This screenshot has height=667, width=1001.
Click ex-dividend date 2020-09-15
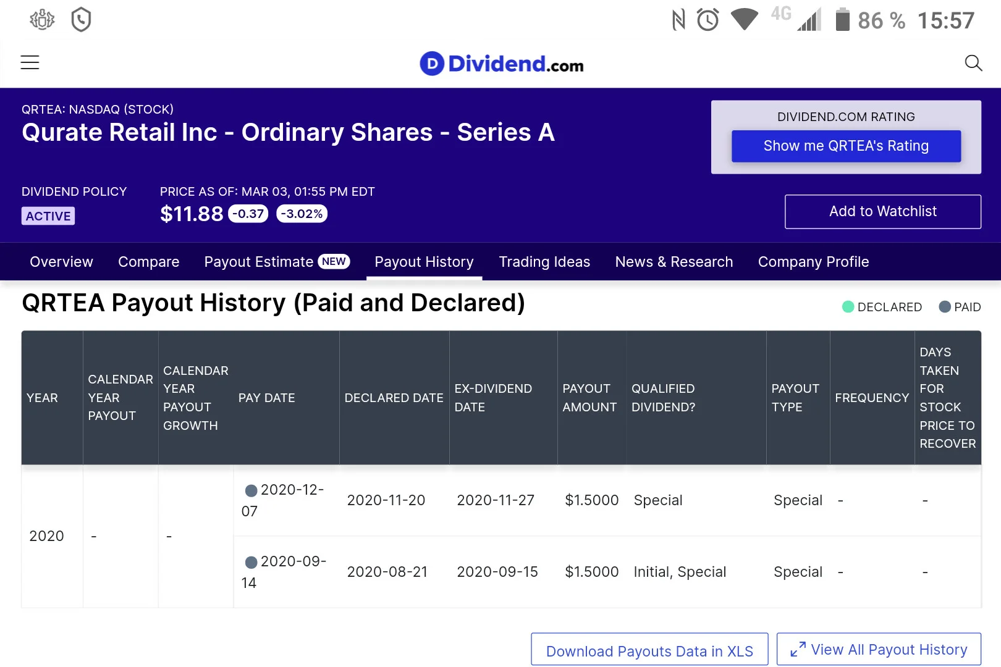click(497, 572)
